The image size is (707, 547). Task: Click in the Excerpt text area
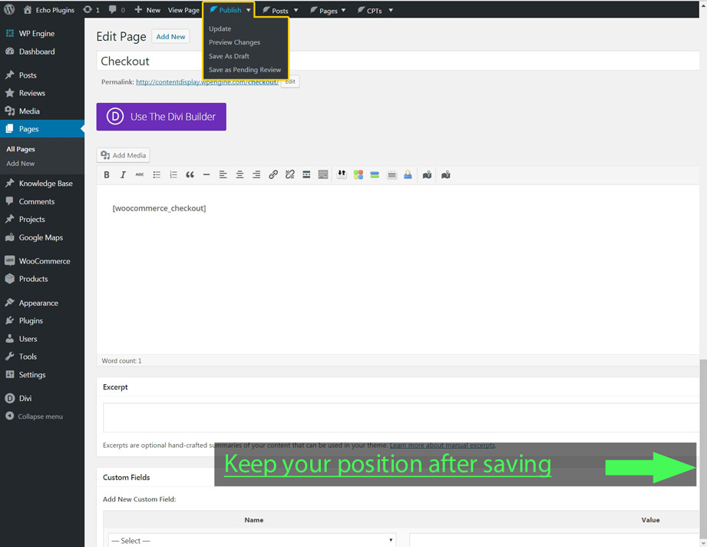pos(401,418)
